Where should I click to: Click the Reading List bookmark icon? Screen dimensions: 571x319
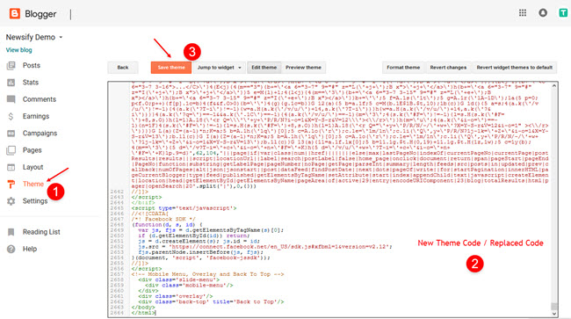point(11,232)
